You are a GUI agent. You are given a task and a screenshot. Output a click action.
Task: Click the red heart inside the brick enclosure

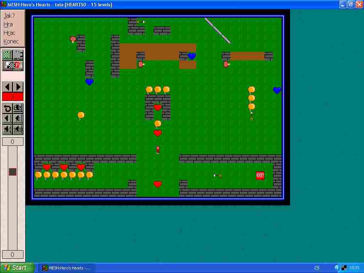coord(157,107)
